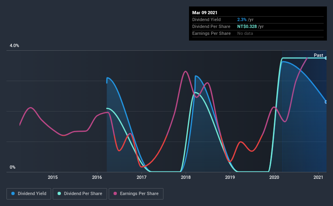Click the Dividend Per Share tooltip row label

(x=211, y=26)
